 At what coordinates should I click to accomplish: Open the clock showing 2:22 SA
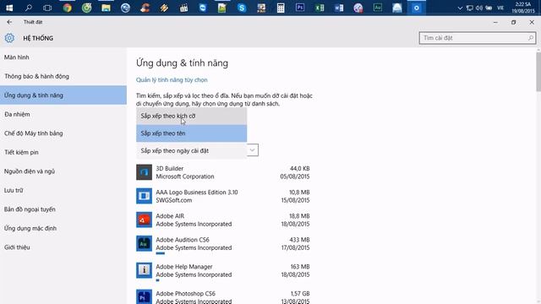point(522,8)
